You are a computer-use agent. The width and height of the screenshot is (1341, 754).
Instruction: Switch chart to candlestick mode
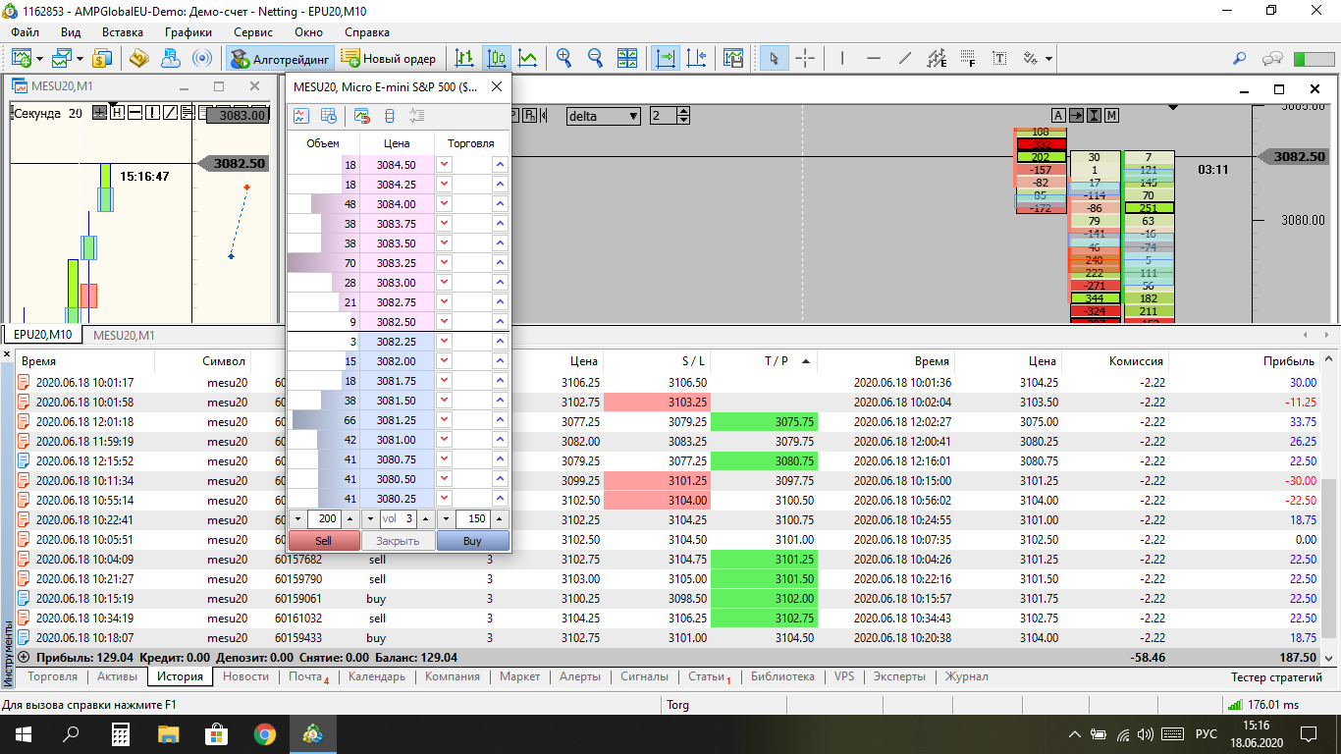tap(496, 58)
